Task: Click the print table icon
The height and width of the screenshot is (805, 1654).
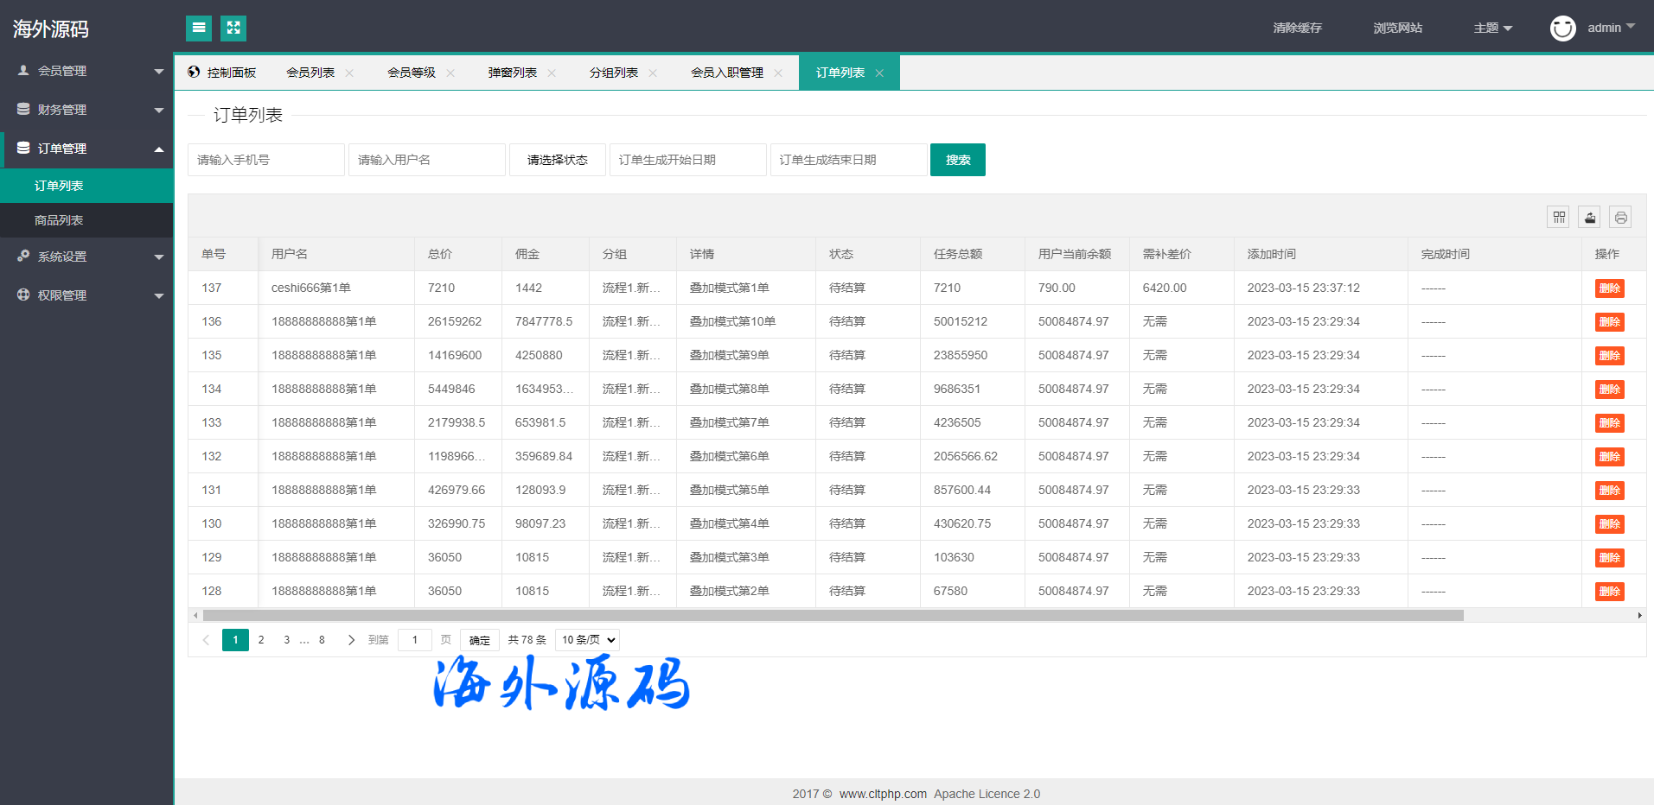Action: pos(1620,218)
